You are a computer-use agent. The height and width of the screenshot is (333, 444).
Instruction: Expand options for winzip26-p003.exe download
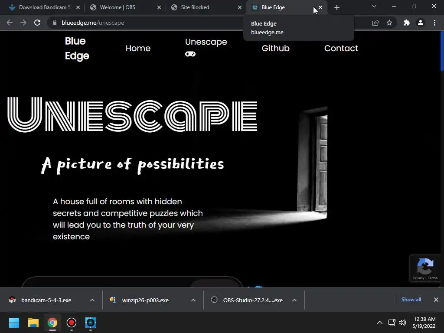pos(193,300)
